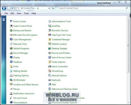Open the AutoPlay icon

tap(50, 26)
